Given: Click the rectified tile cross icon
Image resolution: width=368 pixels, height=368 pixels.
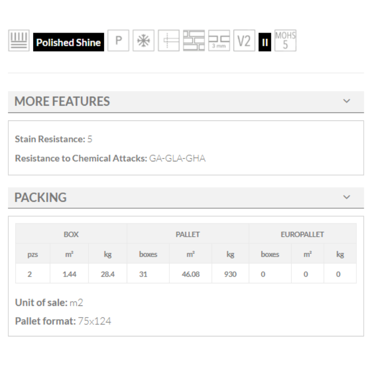Looking at the screenshot, I should tap(168, 41).
